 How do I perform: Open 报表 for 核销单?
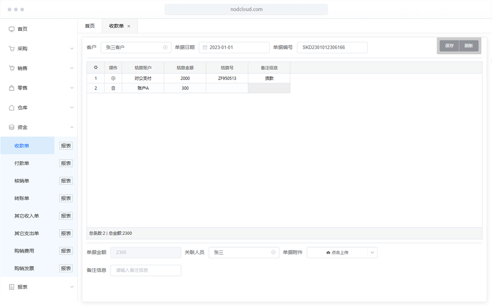pyautogui.click(x=66, y=181)
